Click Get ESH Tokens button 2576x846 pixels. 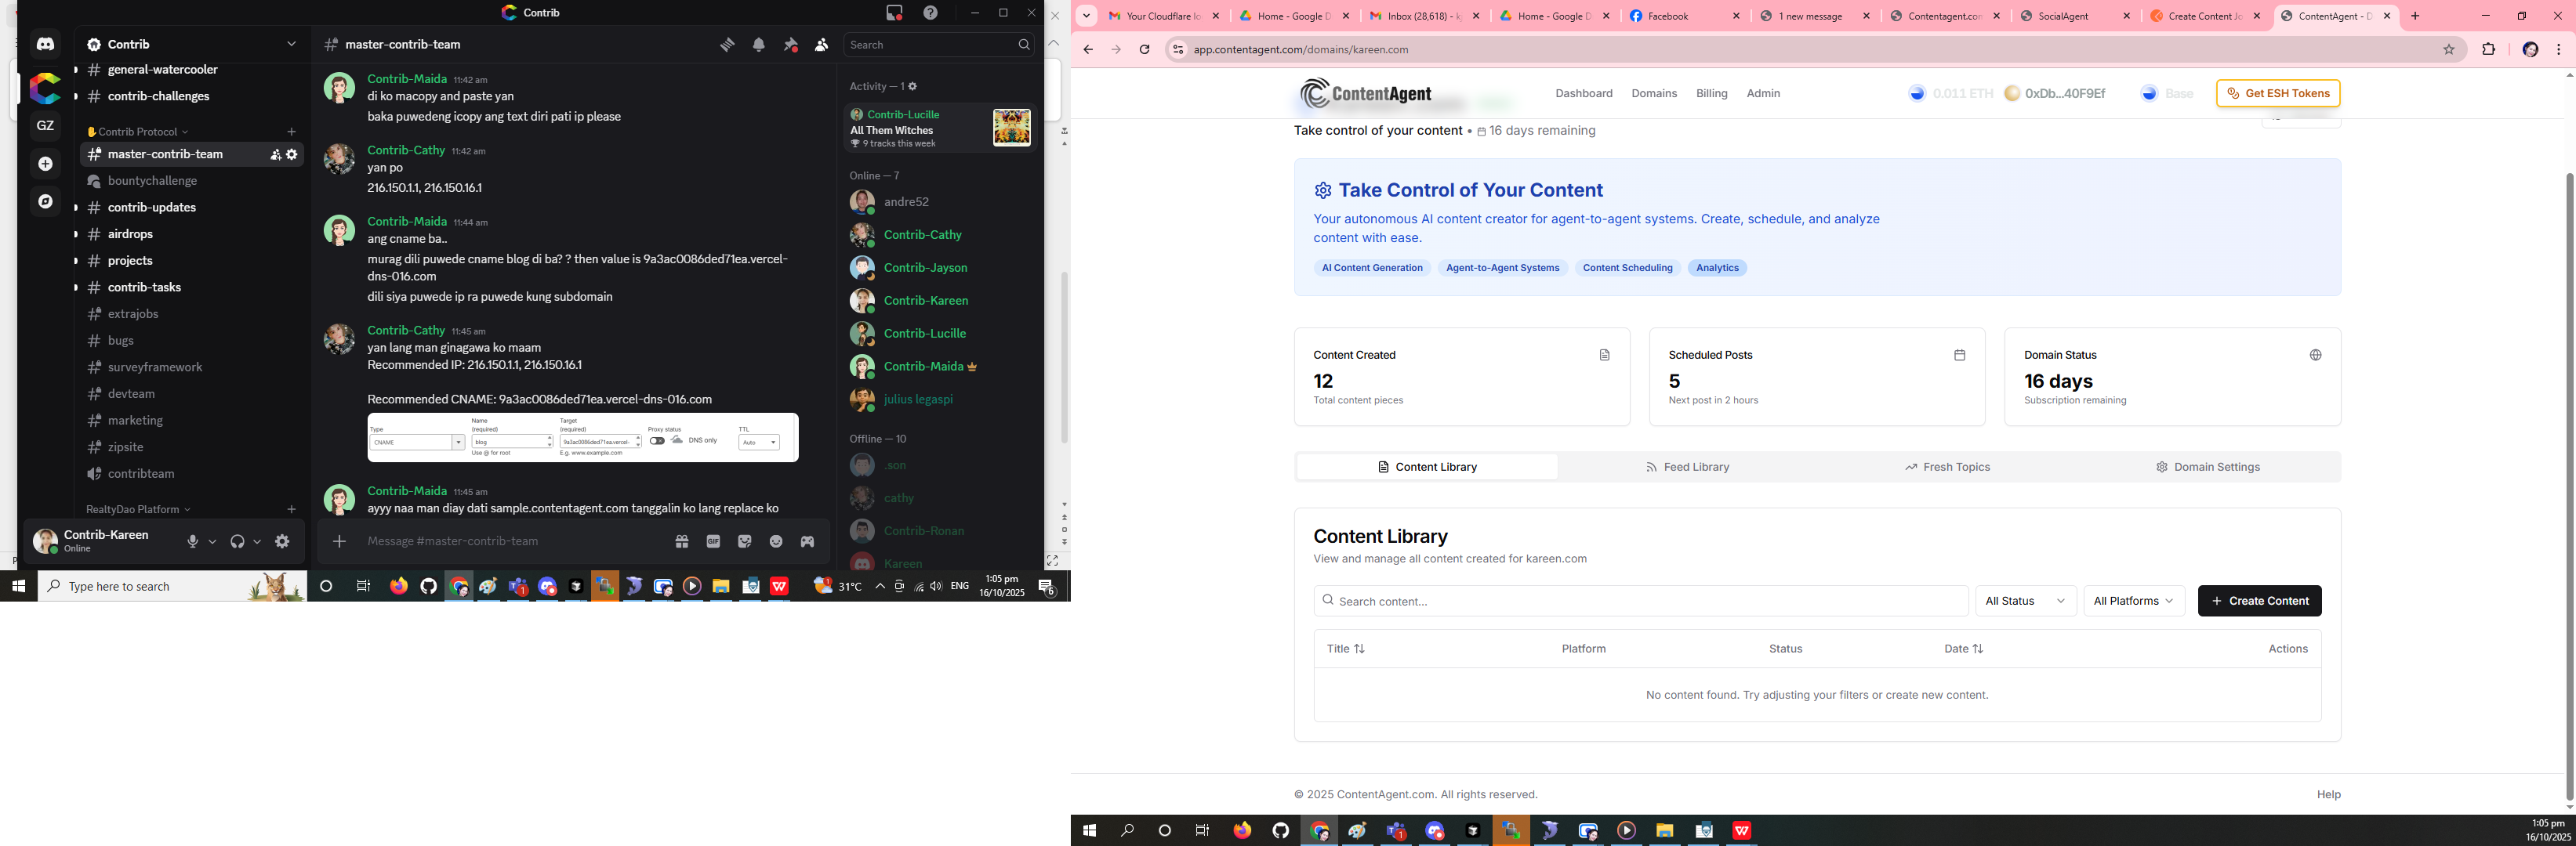point(2278,94)
